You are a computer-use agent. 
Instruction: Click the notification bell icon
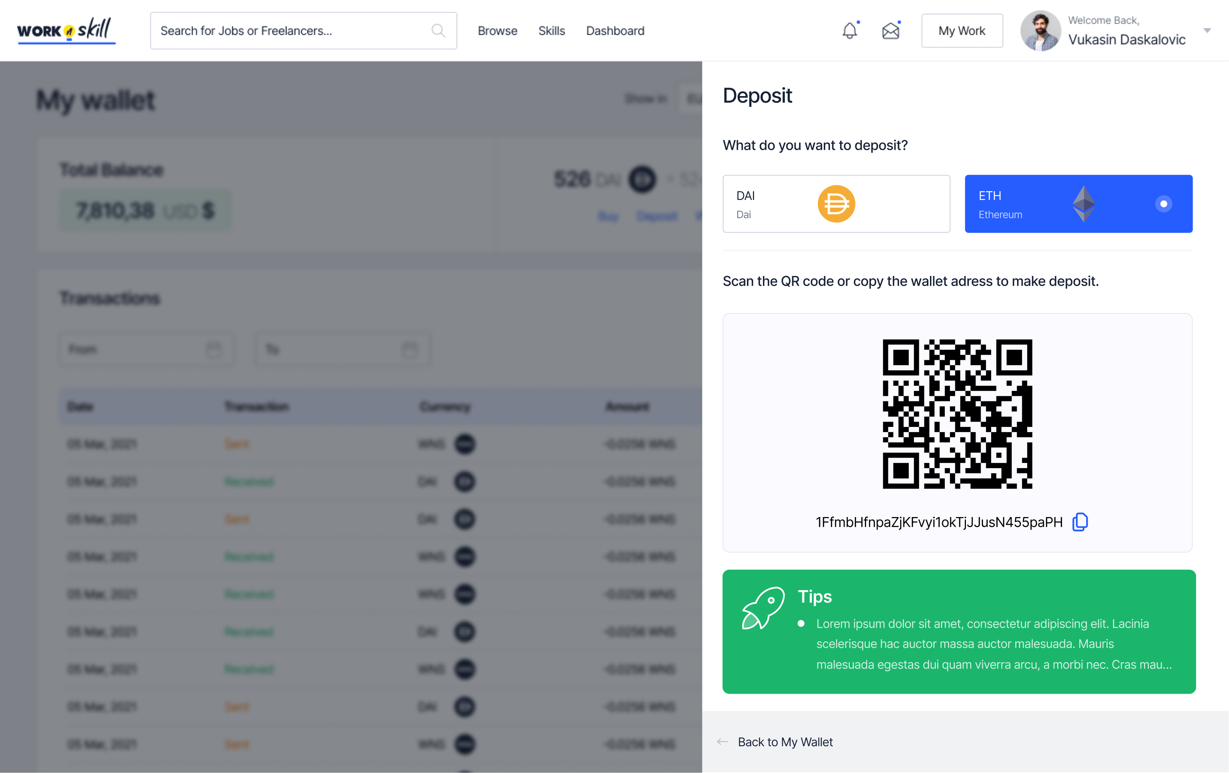[849, 31]
